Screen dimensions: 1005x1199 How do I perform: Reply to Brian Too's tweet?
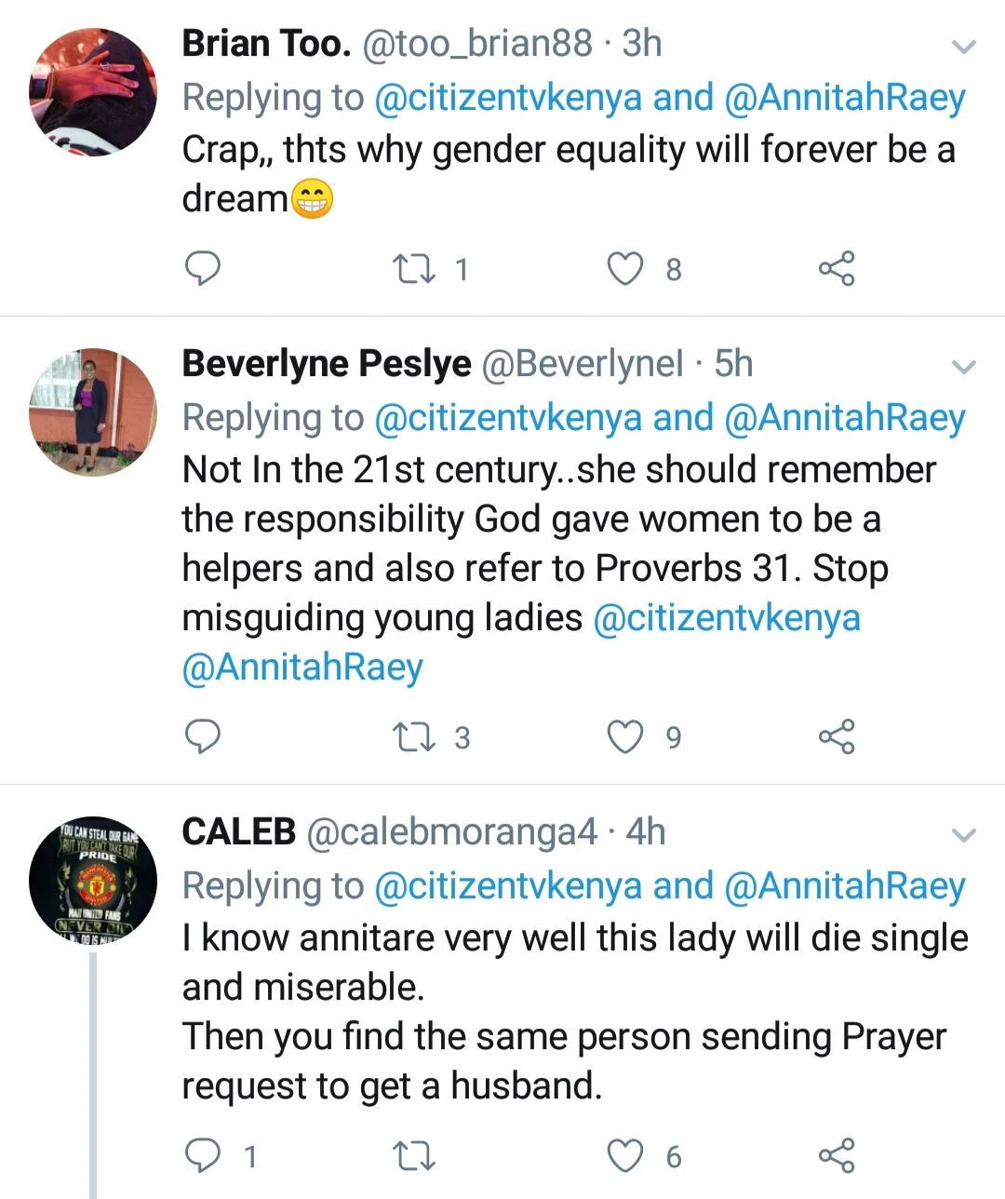point(204,268)
